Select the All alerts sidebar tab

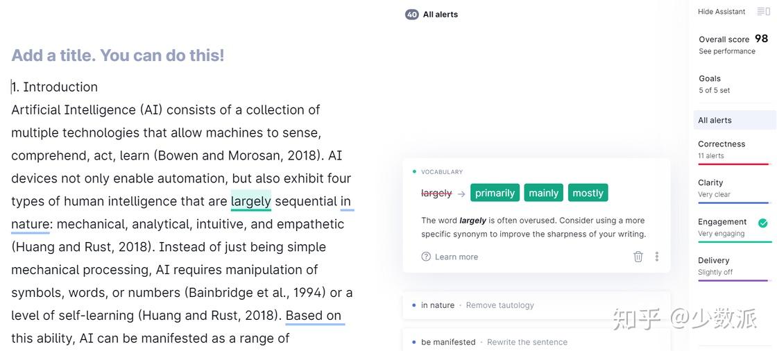[715, 120]
